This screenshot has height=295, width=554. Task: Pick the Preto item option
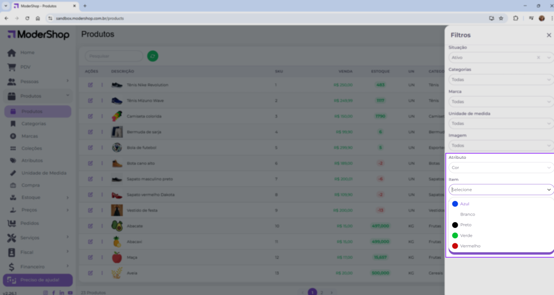coord(465,225)
